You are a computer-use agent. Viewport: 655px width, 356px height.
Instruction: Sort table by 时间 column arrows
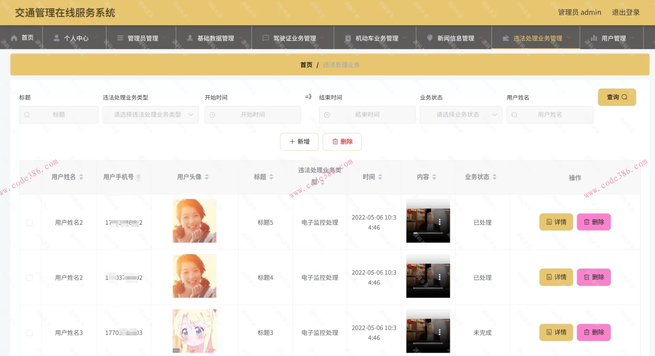[x=380, y=177]
